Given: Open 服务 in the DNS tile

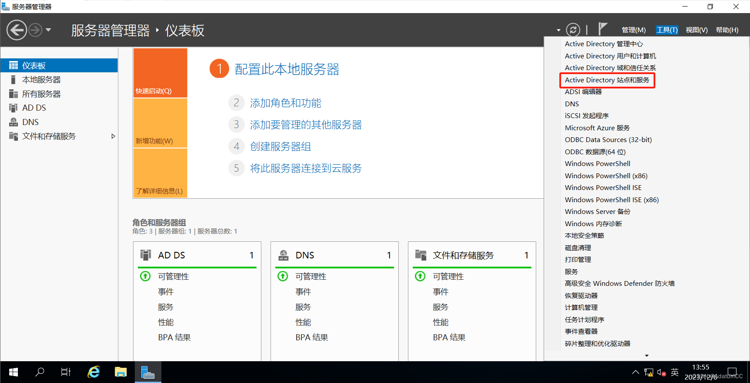Looking at the screenshot, I should (x=303, y=307).
